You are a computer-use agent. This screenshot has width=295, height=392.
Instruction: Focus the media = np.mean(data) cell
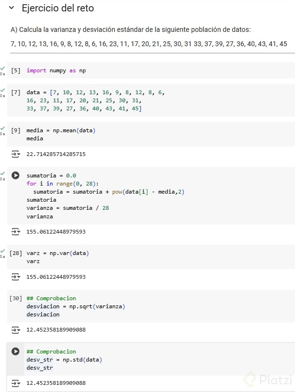tap(143, 134)
